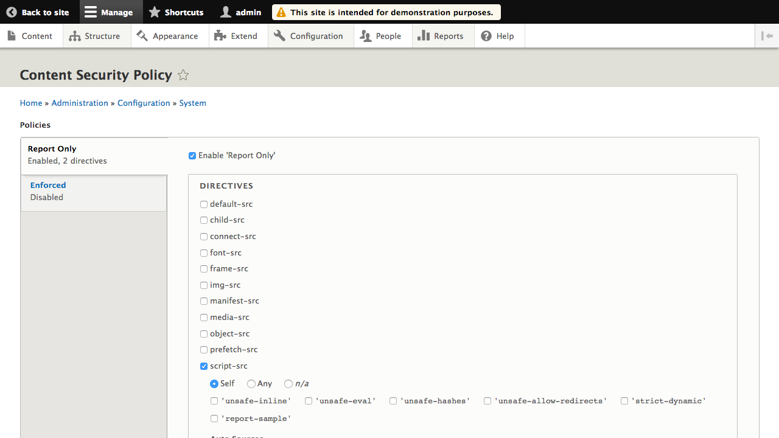779x438 pixels.
Task: Toggle the toolbar orientation arrow icon
Action: click(x=767, y=36)
